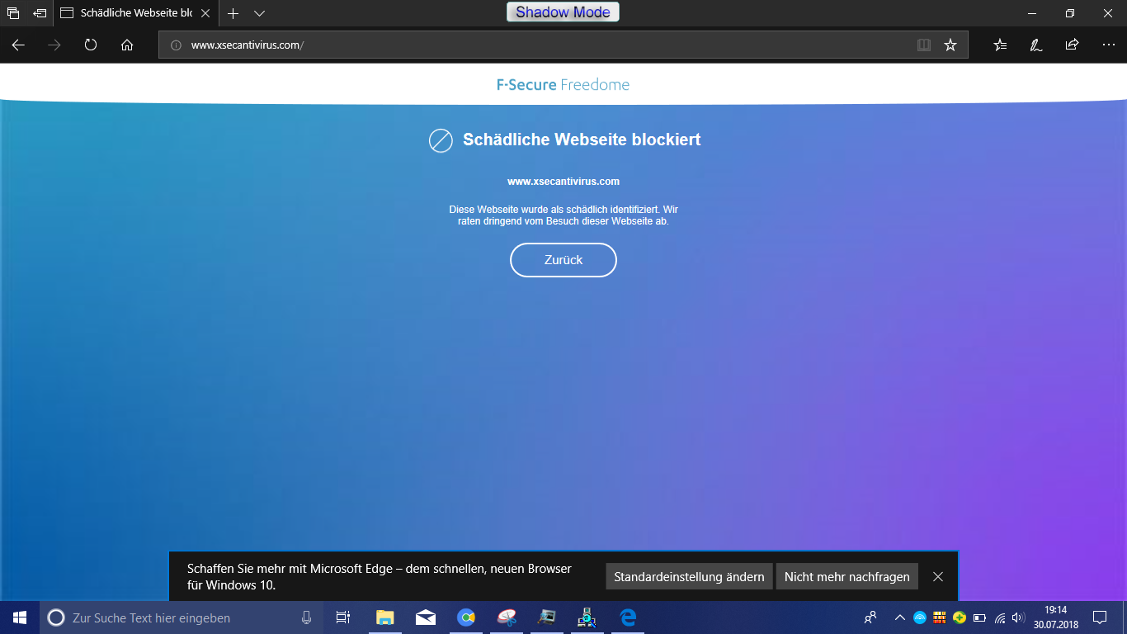Open Task View in the taskbar
This screenshot has width=1127, height=634.
click(x=343, y=617)
